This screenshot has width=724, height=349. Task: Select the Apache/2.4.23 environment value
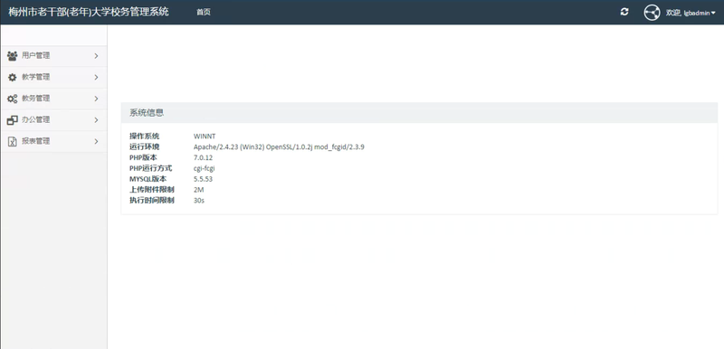pos(279,147)
